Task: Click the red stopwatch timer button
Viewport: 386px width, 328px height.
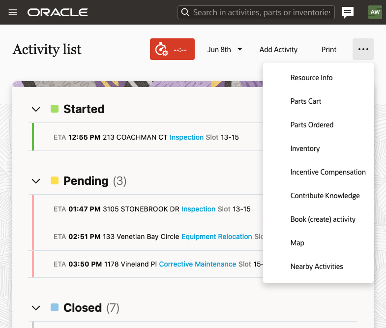Action: click(x=172, y=49)
